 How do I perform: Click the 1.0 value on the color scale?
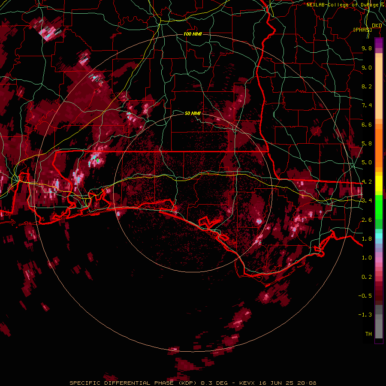[x=367, y=258]
